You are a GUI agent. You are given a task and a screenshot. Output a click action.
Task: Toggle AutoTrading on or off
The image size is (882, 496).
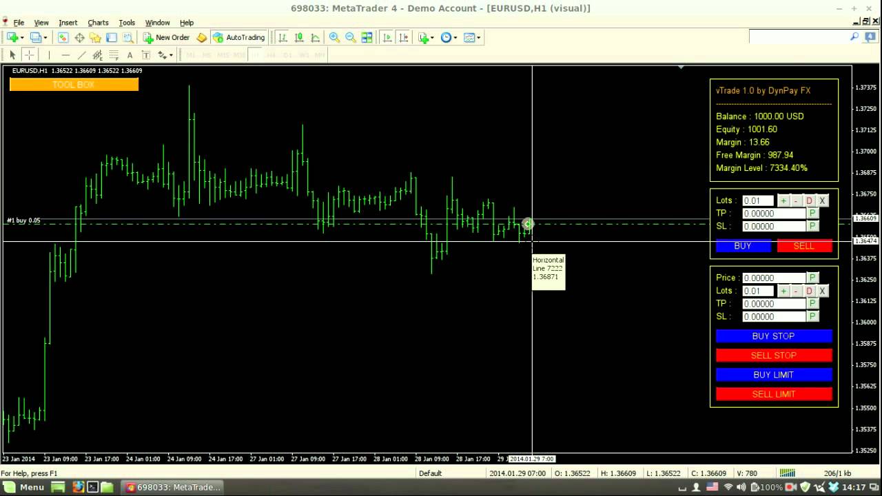click(238, 37)
